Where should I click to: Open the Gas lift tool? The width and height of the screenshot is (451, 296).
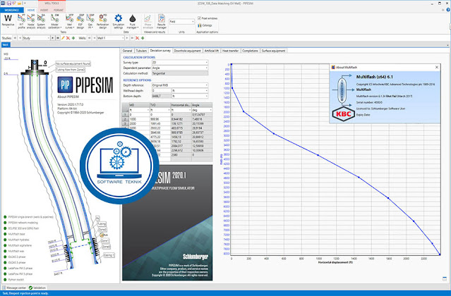[x=90, y=22]
